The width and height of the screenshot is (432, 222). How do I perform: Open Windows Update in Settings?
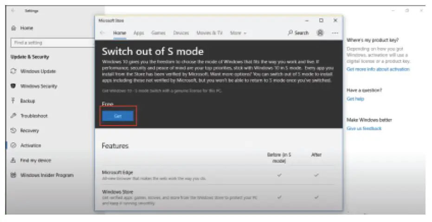33,71
